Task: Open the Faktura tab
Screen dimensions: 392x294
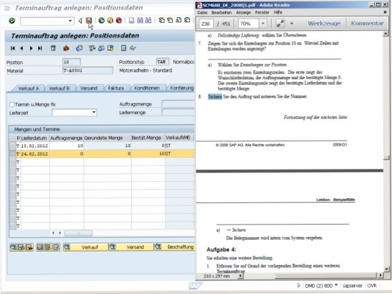Action: (116, 88)
